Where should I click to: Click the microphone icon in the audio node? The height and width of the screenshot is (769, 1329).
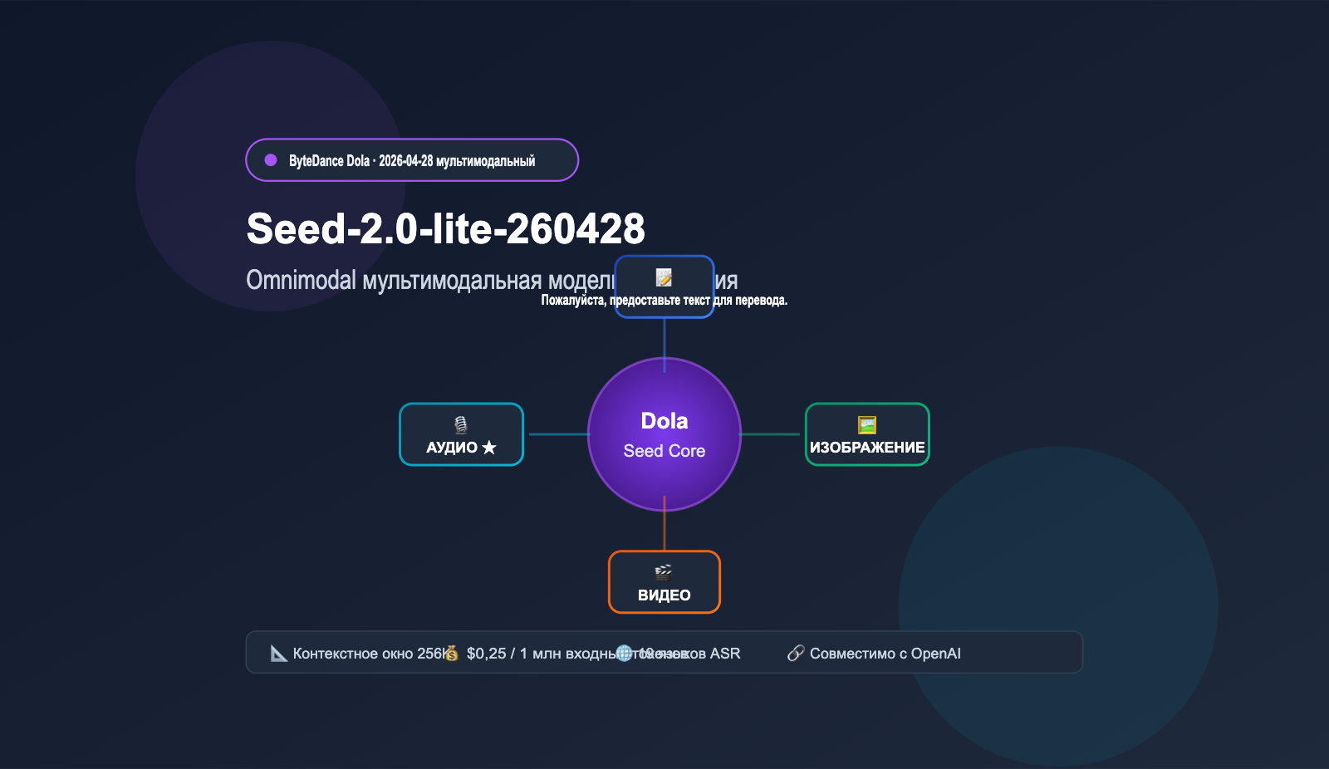461,425
